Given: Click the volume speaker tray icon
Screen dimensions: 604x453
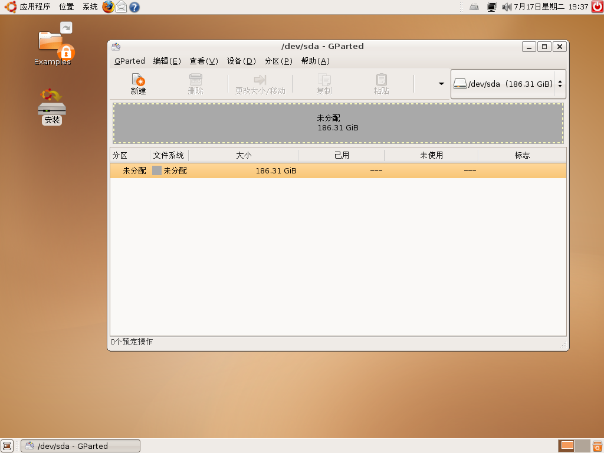Looking at the screenshot, I should point(507,7).
